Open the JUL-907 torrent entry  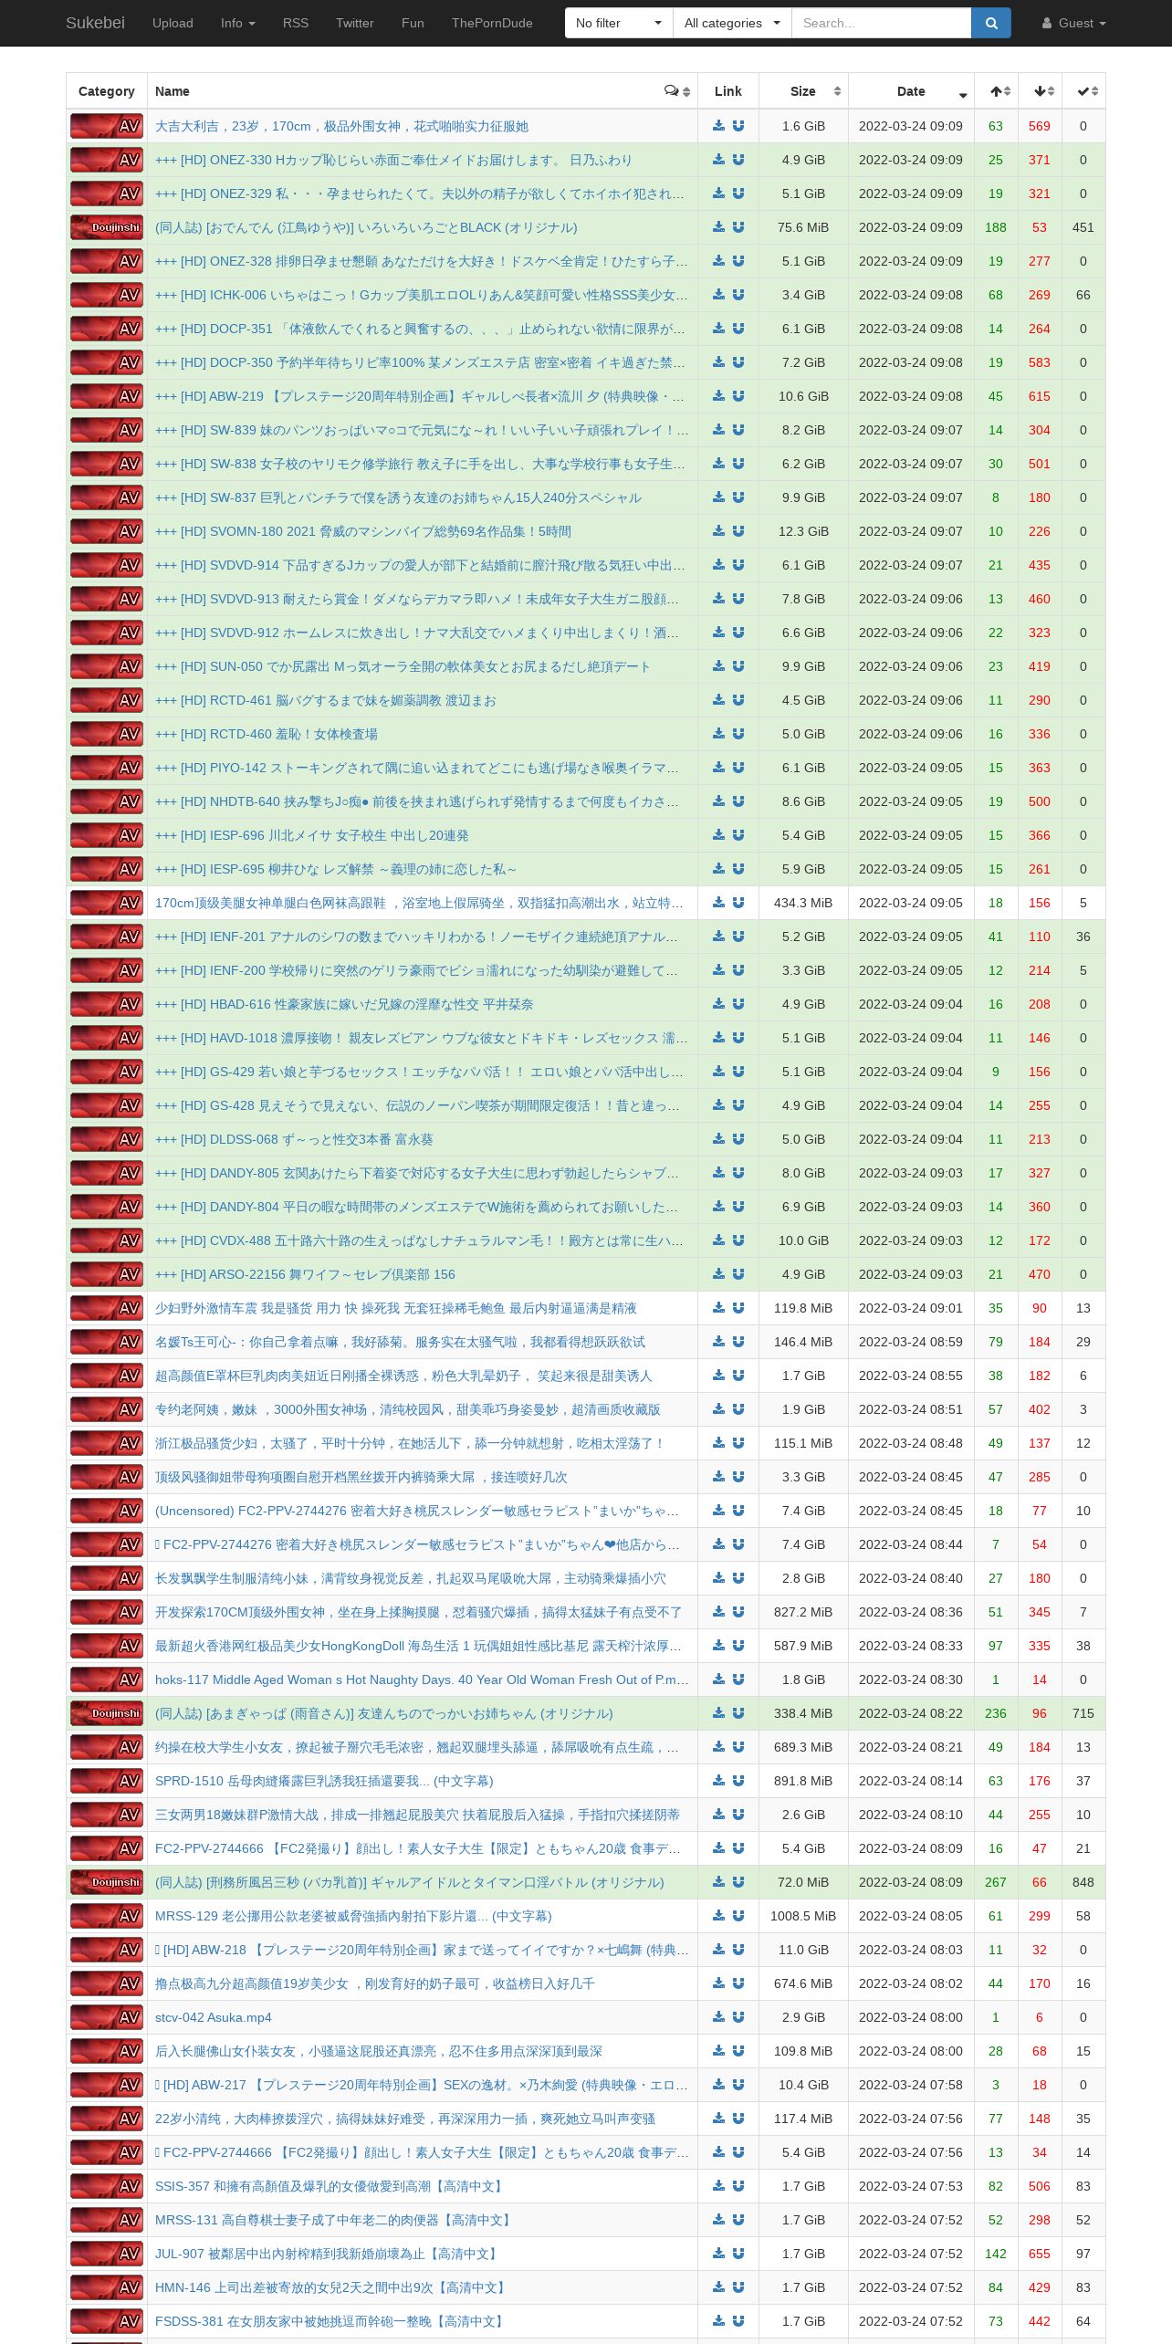pos(328,2254)
